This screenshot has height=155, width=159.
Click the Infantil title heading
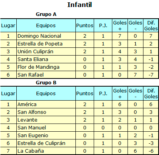click(80, 5)
